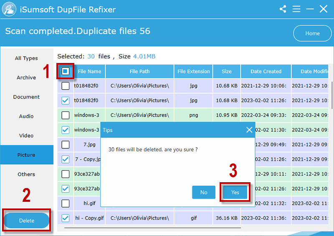
Task: Click the 'png' file extension cell
Action: point(193,115)
